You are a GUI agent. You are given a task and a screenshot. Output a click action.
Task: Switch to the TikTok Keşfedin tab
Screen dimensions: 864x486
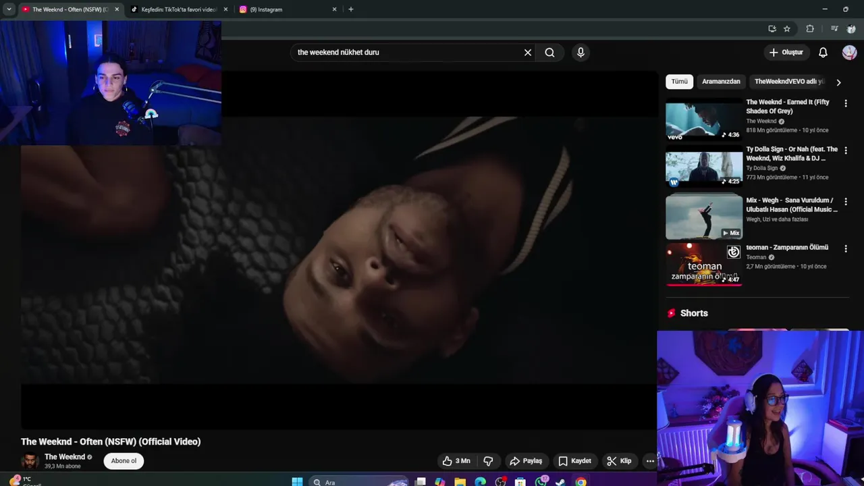[178, 9]
